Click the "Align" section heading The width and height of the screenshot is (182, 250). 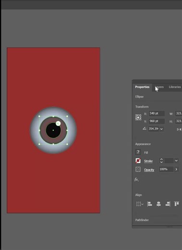138,195
